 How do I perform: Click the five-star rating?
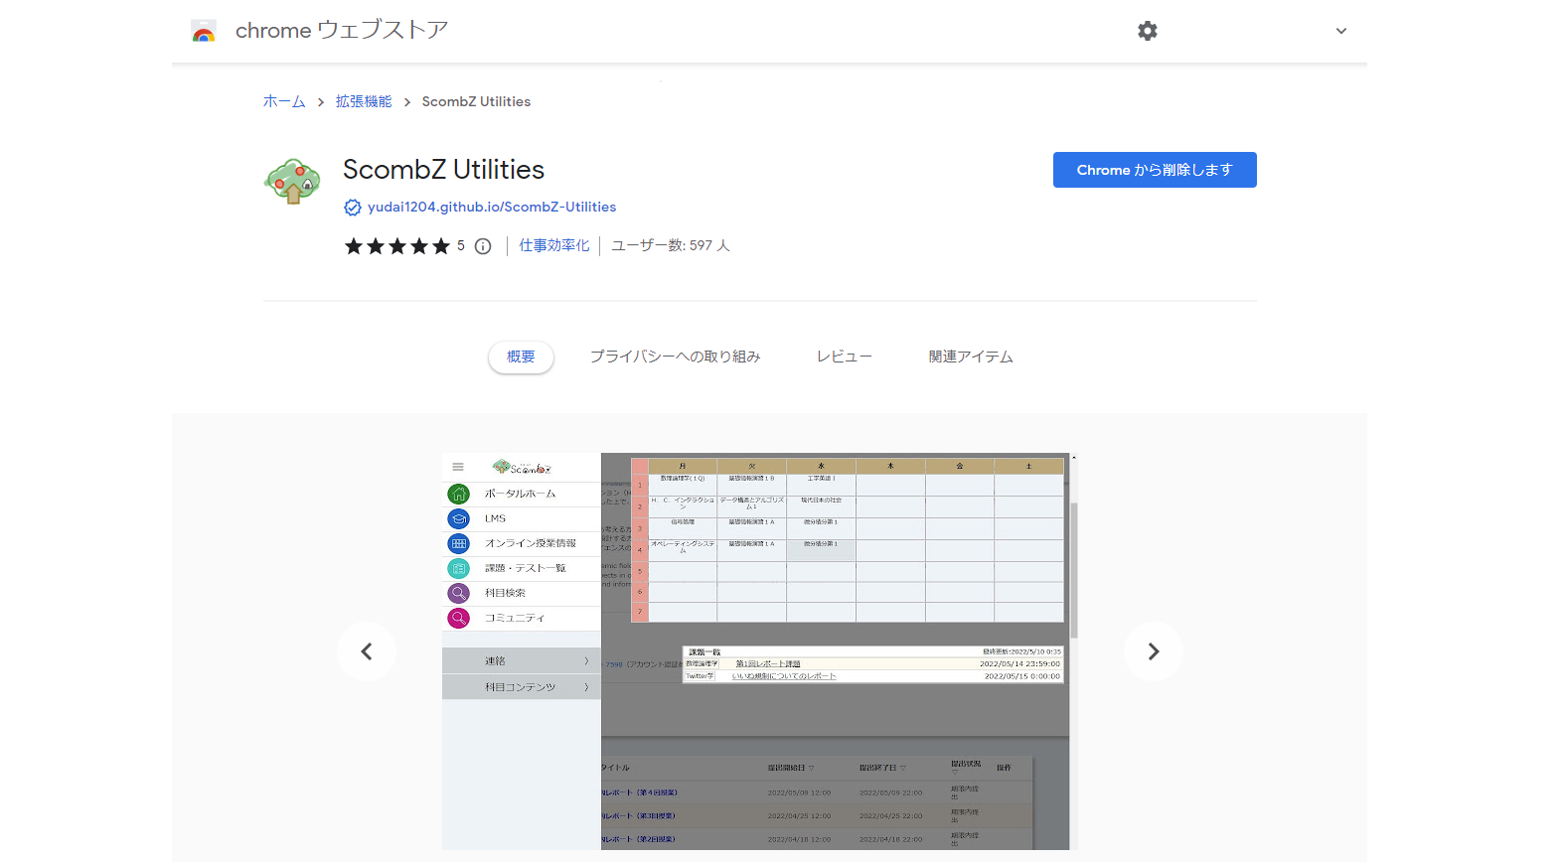tap(396, 246)
